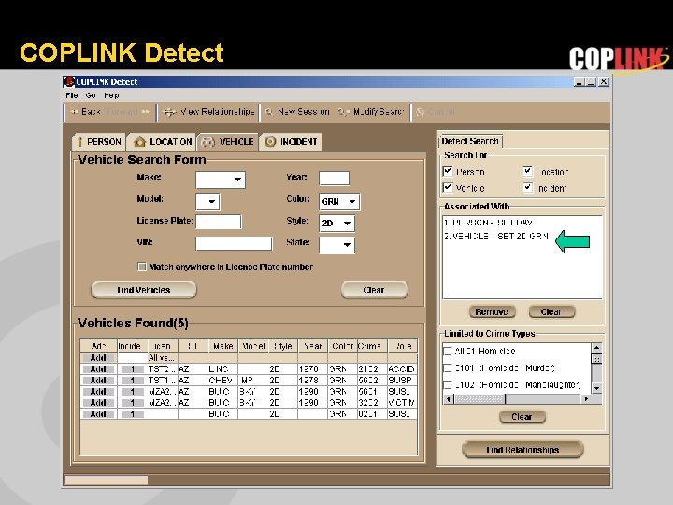This screenshot has height=505, width=673.
Task: Open the Color dropdown showing GRN
Action: click(339, 201)
